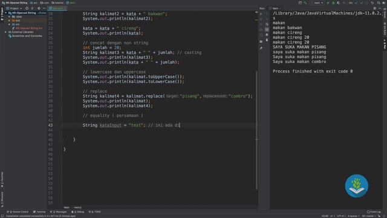
Task: Open Project panel settings gear
Action: click(39, 8)
